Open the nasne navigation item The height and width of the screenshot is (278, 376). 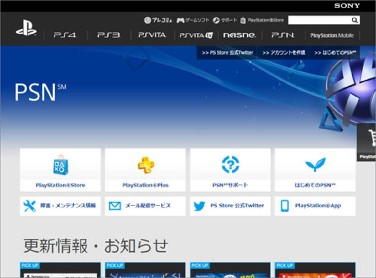[239, 35]
